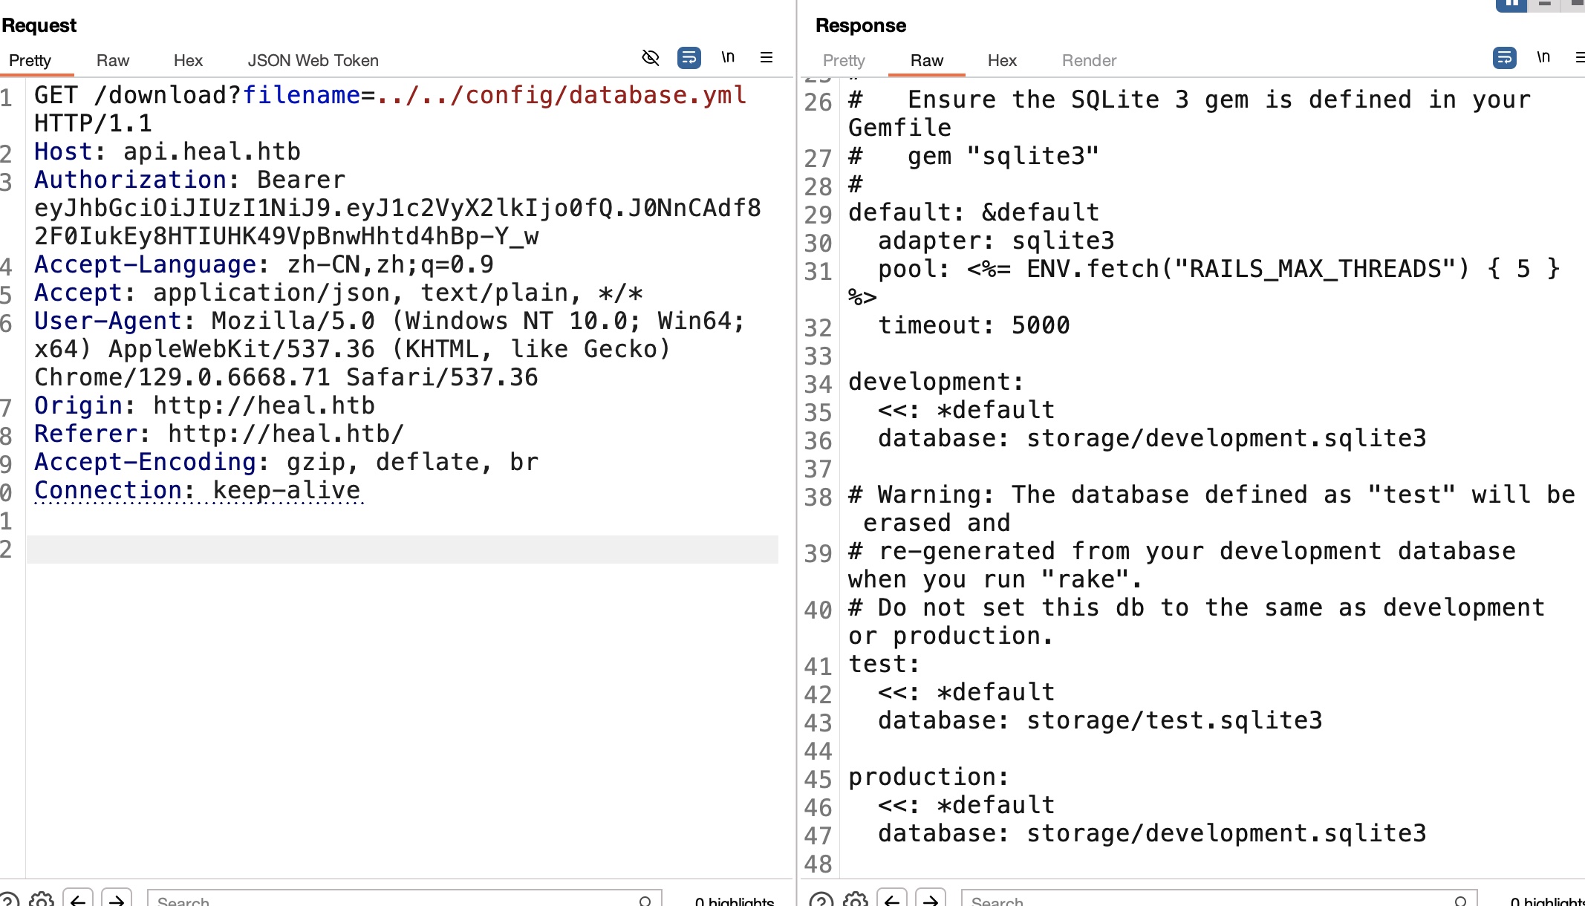Open Response panel hamburger options menu
The width and height of the screenshot is (1585, 906).
point(1579,58)
